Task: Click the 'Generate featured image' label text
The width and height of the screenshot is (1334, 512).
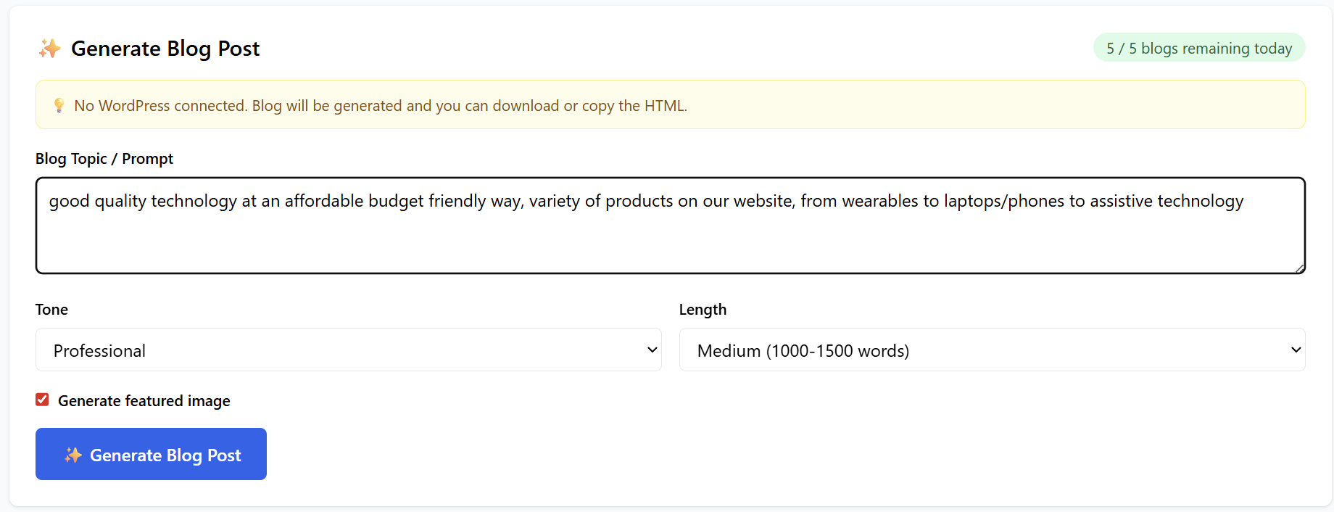Action: pos(144,401)
